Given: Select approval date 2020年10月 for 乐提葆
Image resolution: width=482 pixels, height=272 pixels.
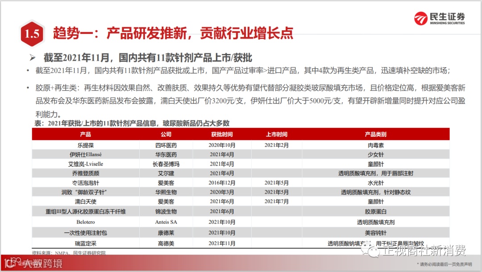Looking at the screenshot, I should 222,145.
